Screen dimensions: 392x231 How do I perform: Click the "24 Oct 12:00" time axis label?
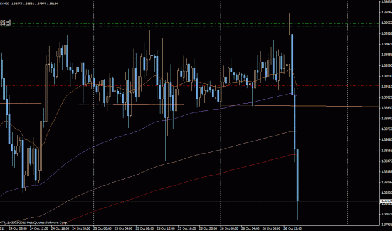pos(39,228)
